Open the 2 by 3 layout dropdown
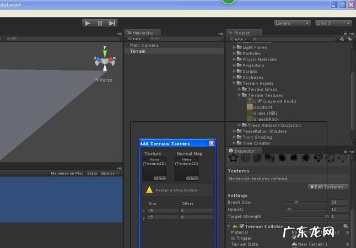 coord(333,23)
